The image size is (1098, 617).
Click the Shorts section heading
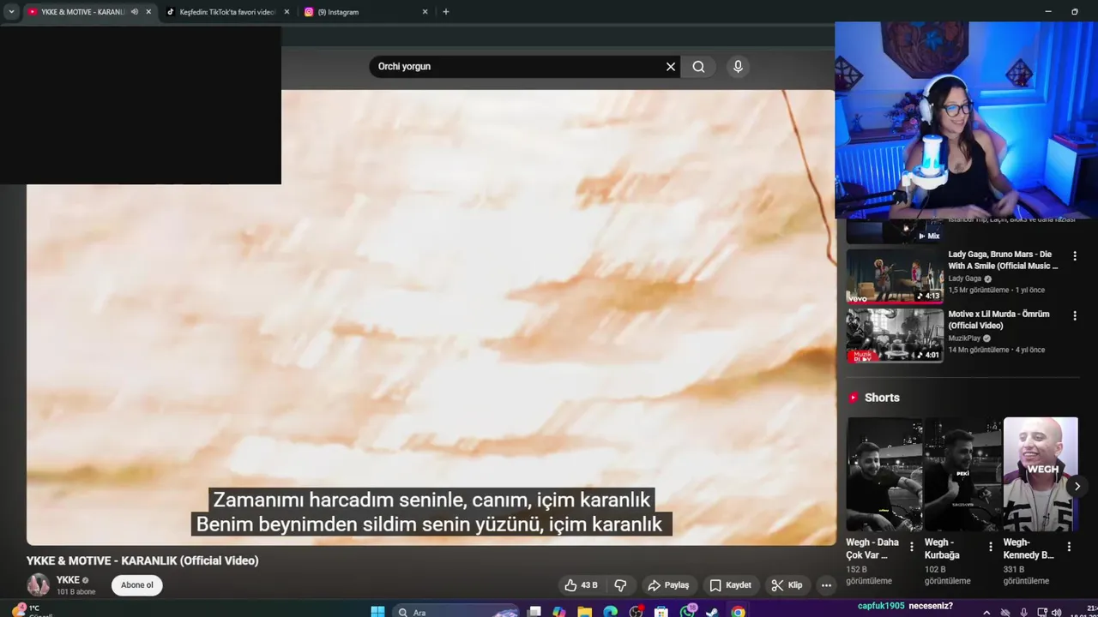click(882, 398)
